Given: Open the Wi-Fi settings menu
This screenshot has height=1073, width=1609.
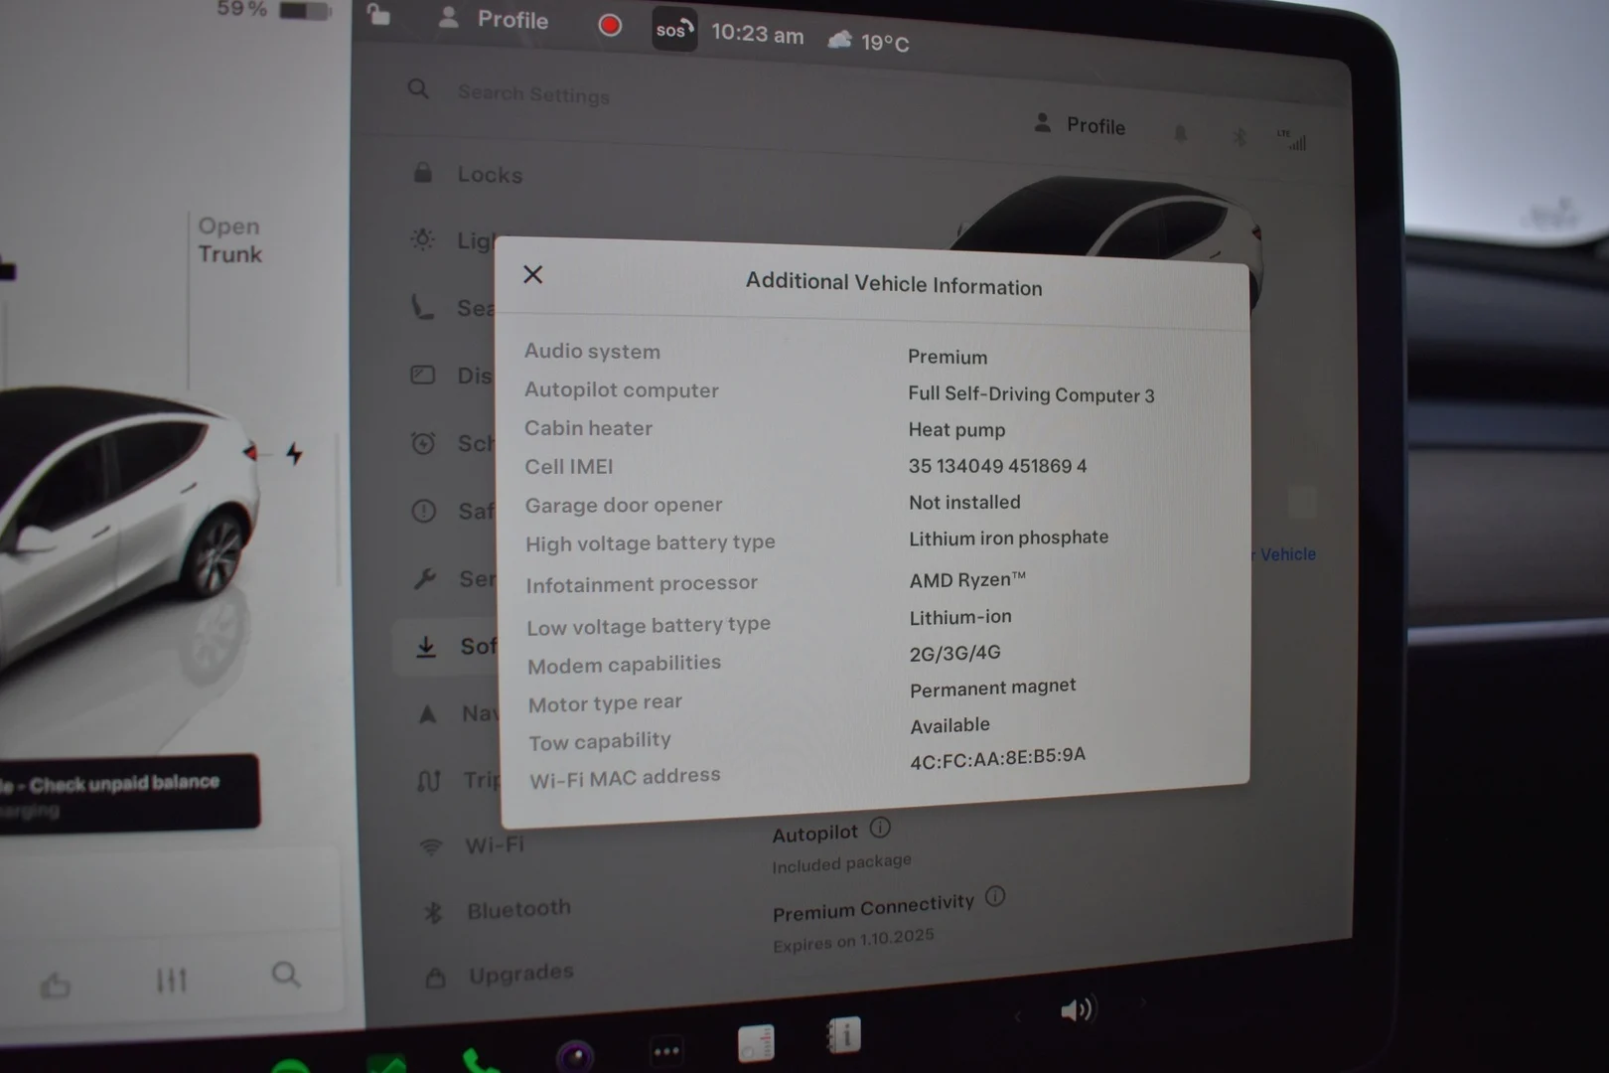Looking at the screenshot, I should (x=473, y=845).
